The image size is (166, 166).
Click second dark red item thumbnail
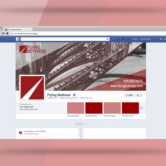94,108
